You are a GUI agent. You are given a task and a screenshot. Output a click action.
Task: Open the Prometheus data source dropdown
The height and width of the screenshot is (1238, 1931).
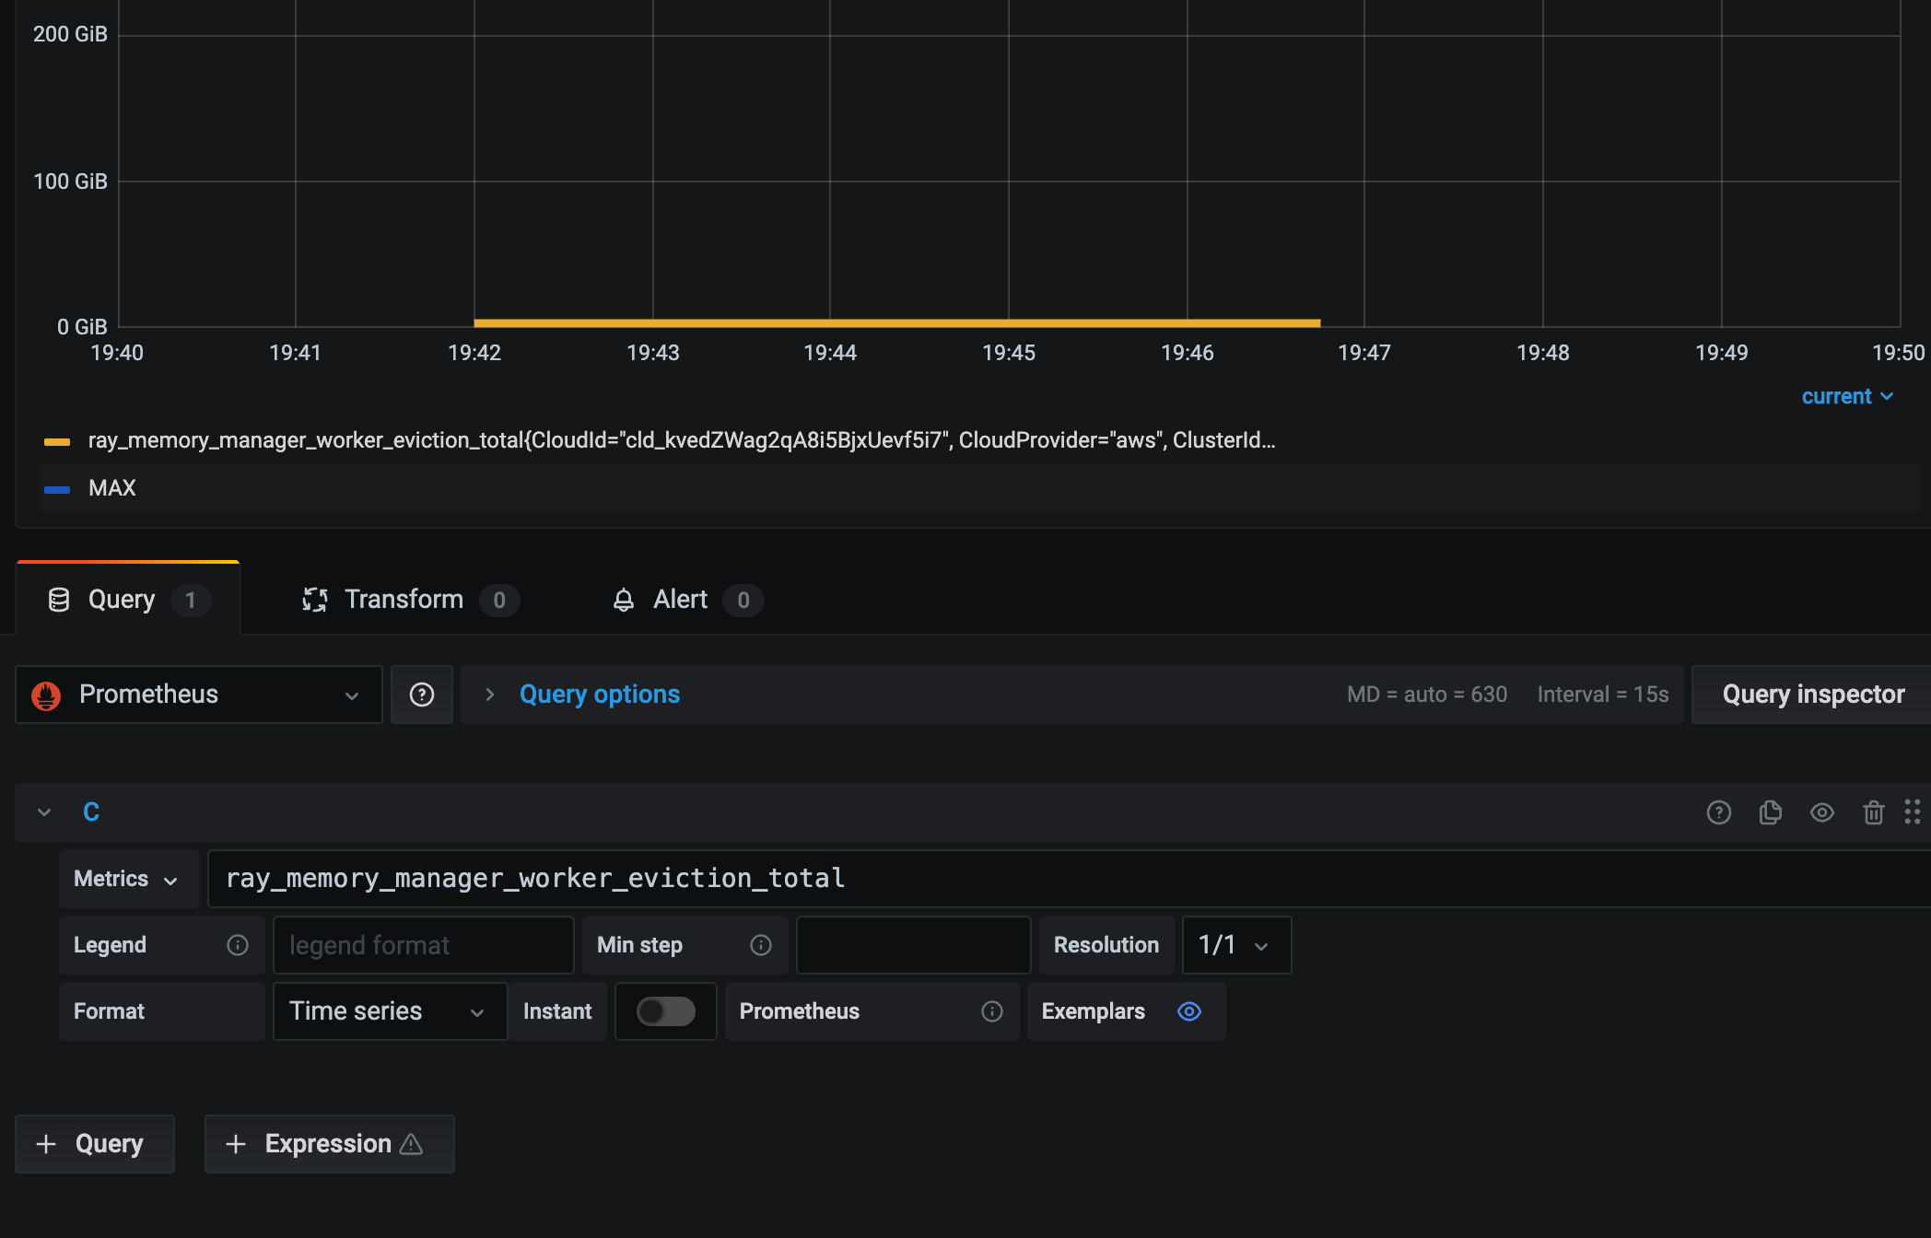(199, 695)
